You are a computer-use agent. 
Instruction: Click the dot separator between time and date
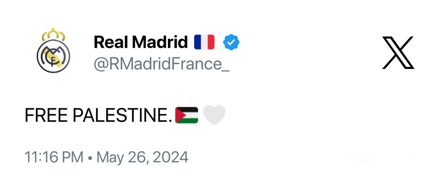pyautogui.click(x=90, y=157)
